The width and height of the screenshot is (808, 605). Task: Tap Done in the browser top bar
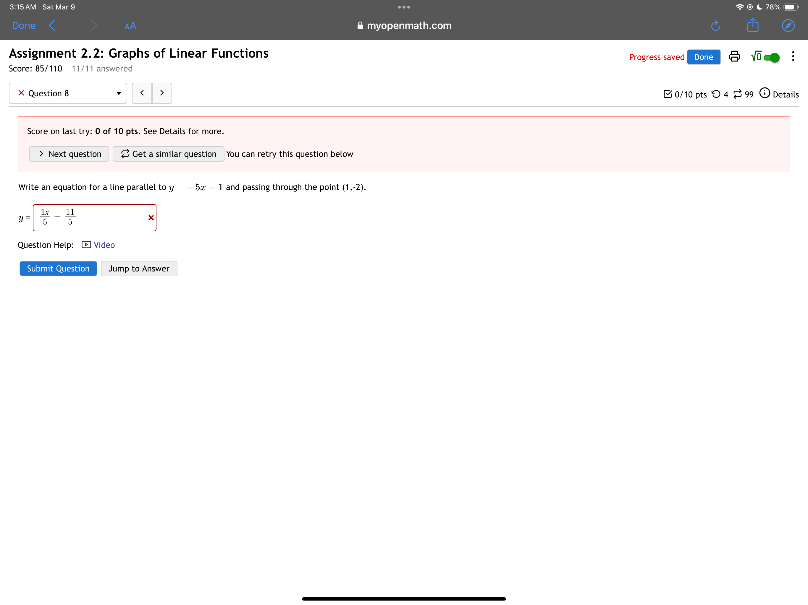coord(24,25)
